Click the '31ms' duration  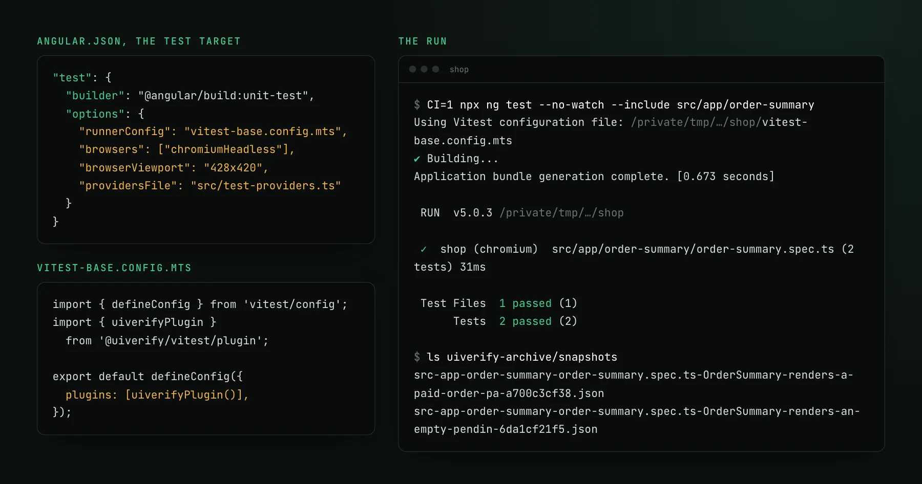(473, 267)
